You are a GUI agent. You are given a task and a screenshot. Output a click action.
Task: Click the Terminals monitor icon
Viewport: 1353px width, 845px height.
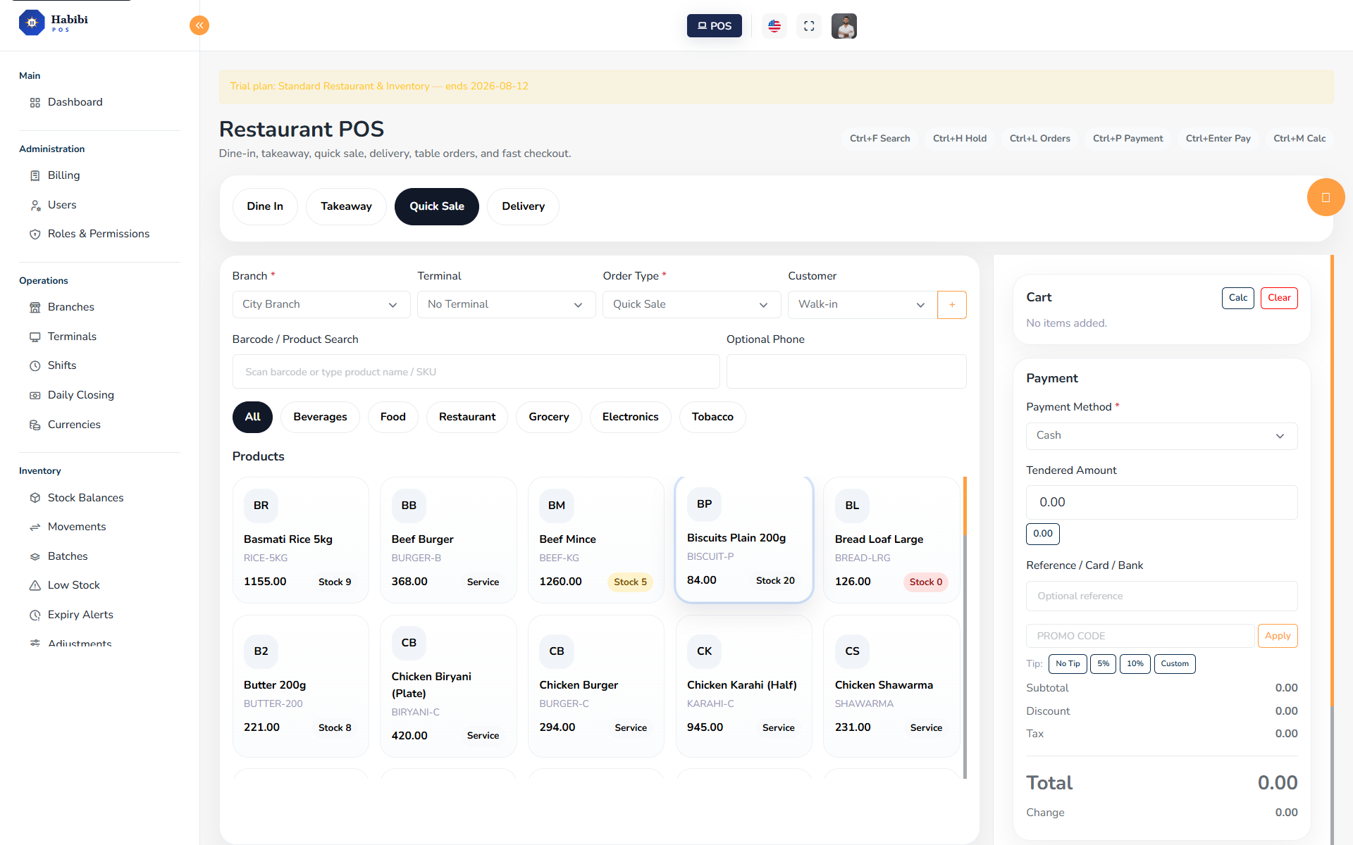click(35, 337)
